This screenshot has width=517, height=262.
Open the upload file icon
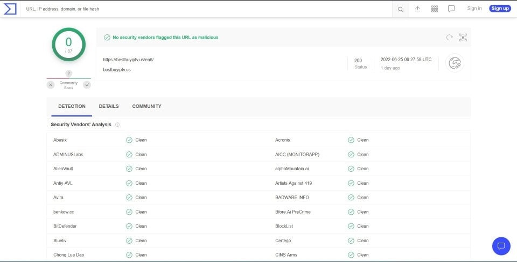417,9
